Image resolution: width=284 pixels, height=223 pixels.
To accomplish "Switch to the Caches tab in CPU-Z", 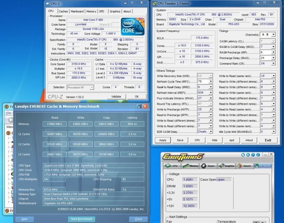I will pyautogui.click(x=63, y=11).
